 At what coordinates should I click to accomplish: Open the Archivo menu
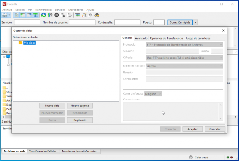[x=7, y=10]
